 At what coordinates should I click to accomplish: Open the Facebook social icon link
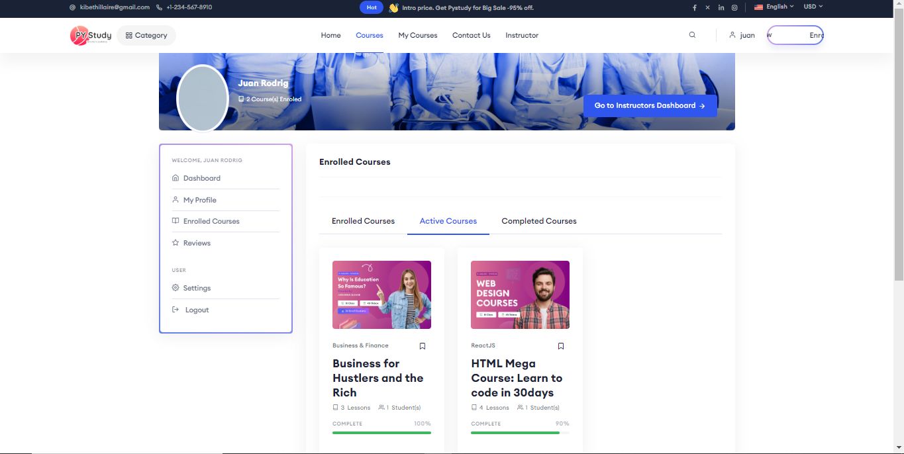(x=695, y=7)
